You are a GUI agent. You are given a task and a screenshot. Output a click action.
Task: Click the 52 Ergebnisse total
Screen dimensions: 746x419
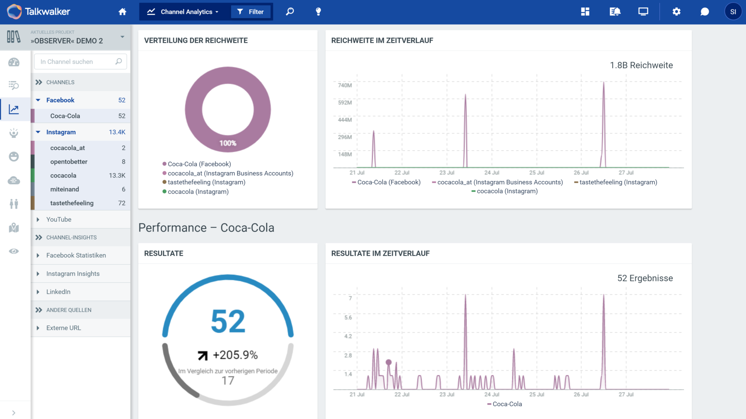[x=645, y=278]
